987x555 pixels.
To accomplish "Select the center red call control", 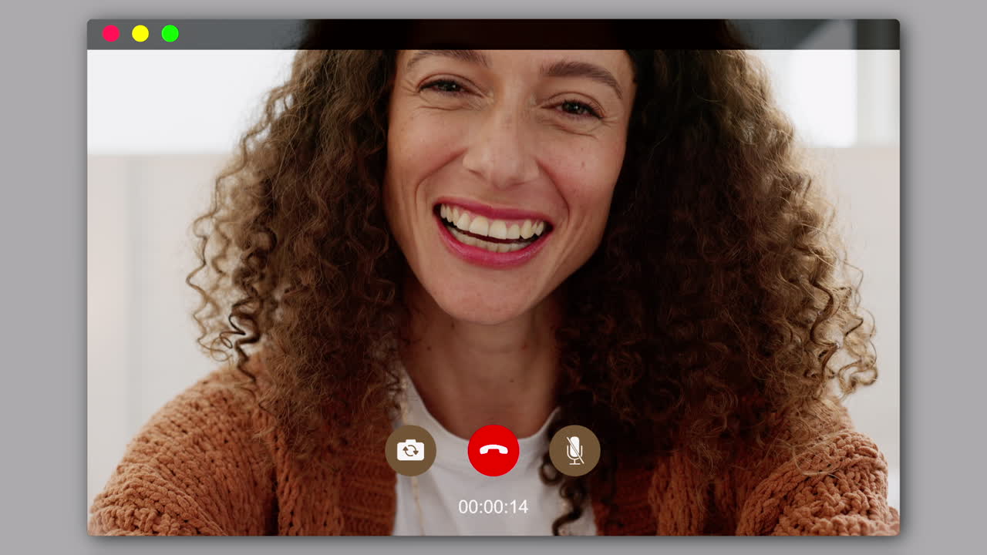I will click(493, 450).
